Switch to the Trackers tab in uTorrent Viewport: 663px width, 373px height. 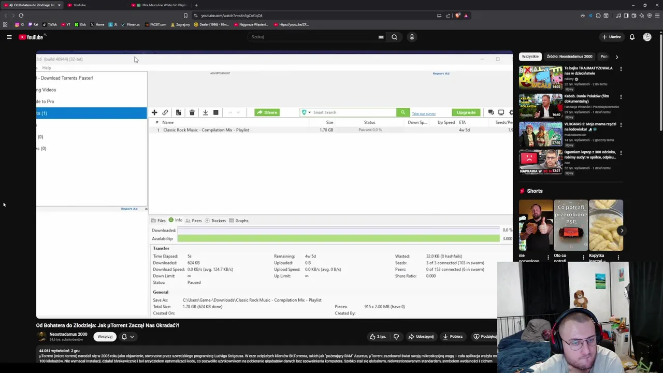coord(215,221)
